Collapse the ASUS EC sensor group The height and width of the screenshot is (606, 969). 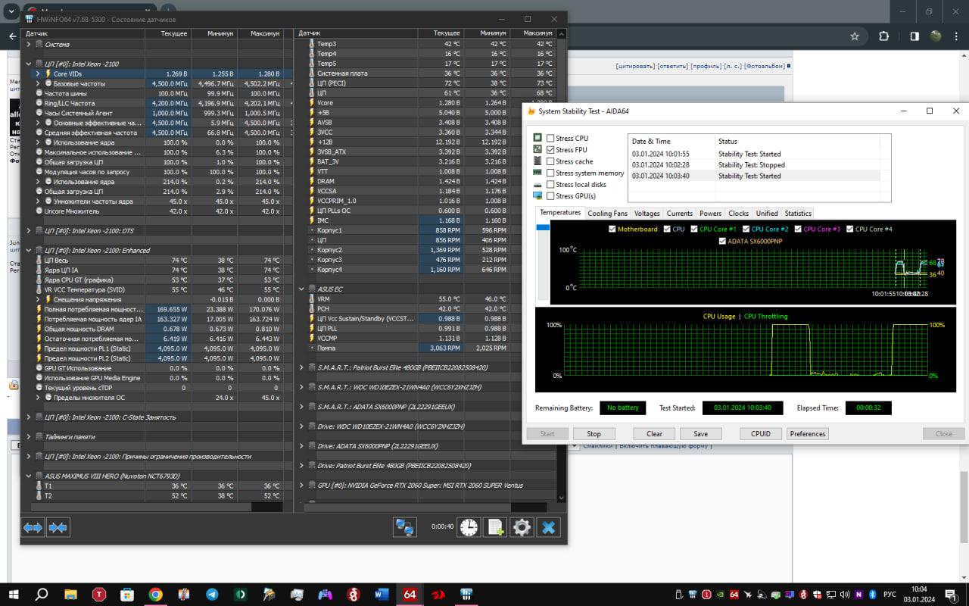coord(301,289)
